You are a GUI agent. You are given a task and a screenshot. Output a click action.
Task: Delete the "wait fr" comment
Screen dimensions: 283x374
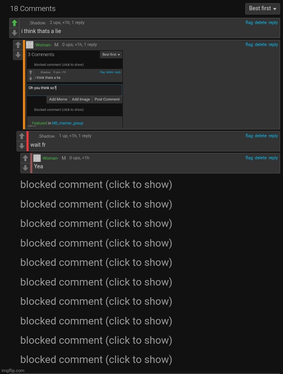coord(261,136)
